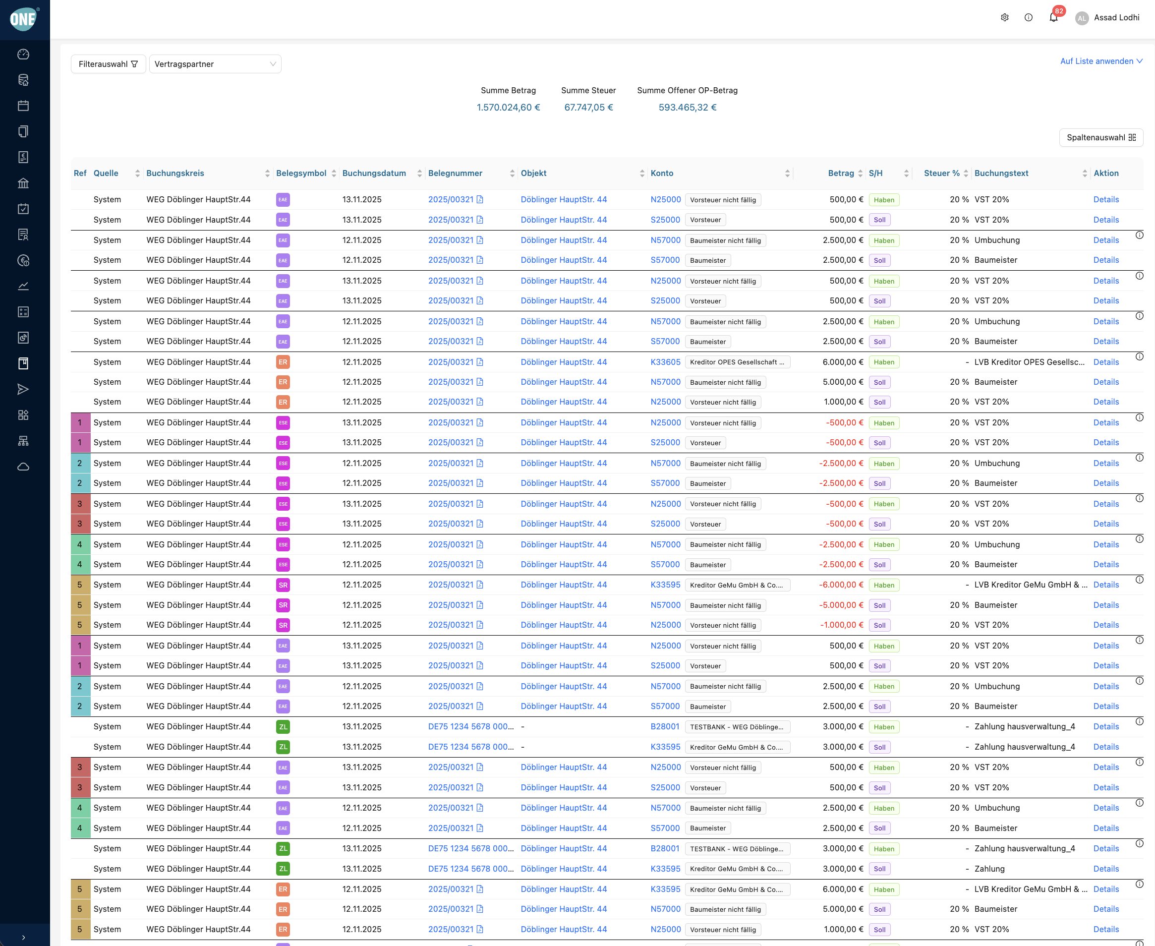Sort the table by the Betrag column
The width and height of the screenshot is (1155, 946).
[x=860, y=174]
